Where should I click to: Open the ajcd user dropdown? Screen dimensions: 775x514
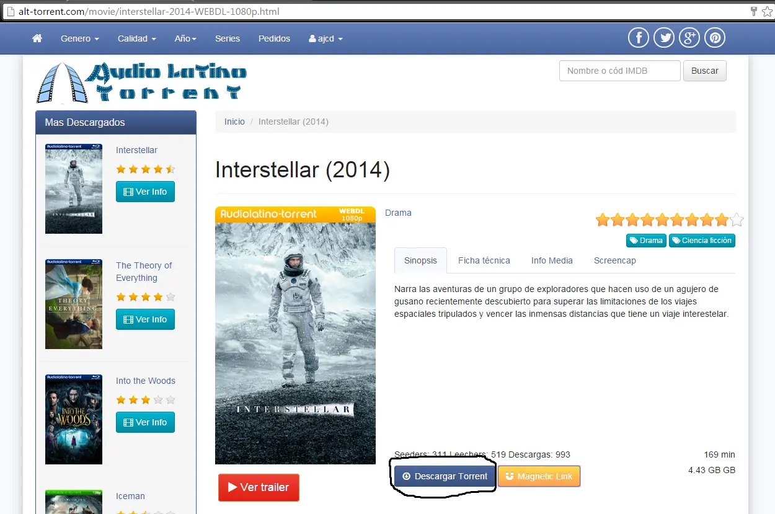pyautogui.click(x=325, y=38)
